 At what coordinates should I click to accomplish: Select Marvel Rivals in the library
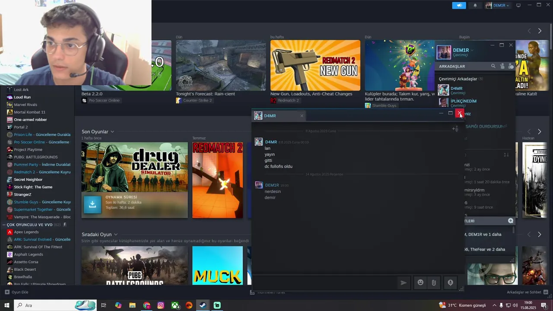coord(25,105)
